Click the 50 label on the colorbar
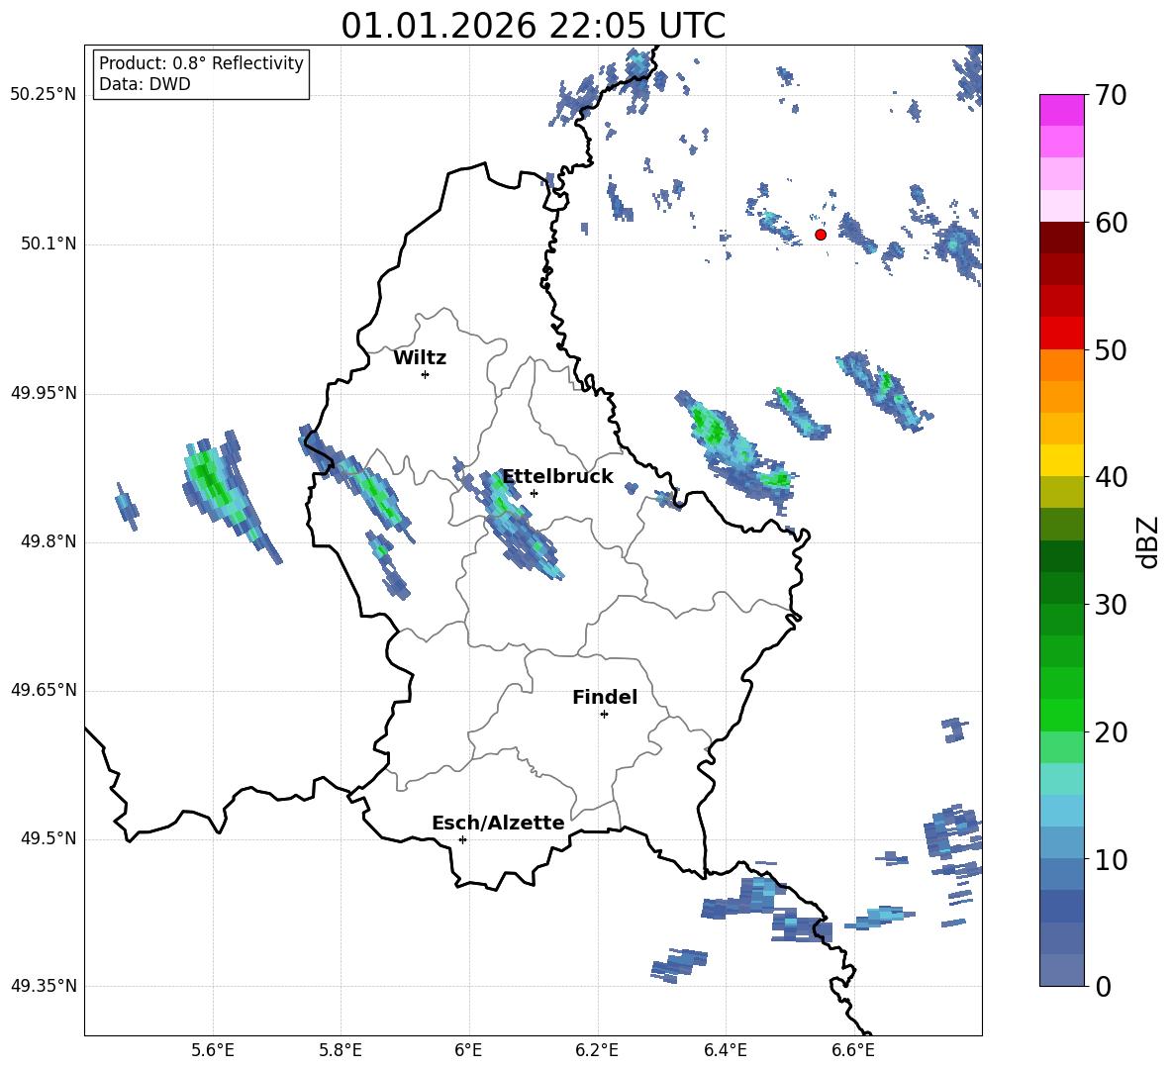The image size is (1172, 1070). click(x=1110, y=349)
